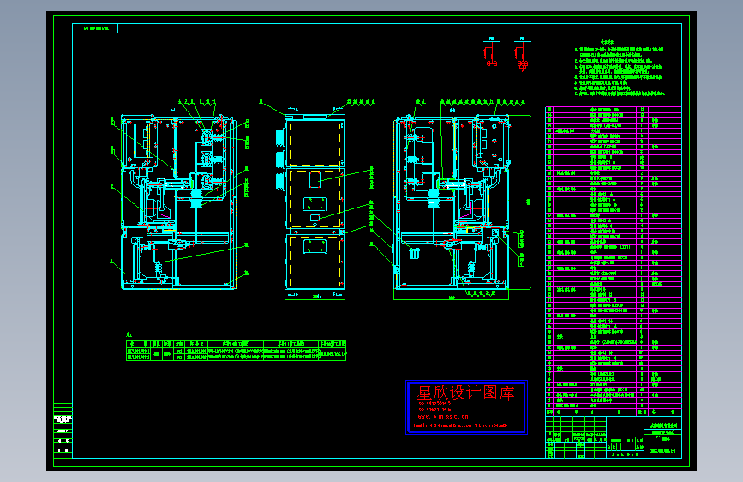Select the instrument compartment atop left view
Screen dimensions: 743x482
click(x=139, y=142)
